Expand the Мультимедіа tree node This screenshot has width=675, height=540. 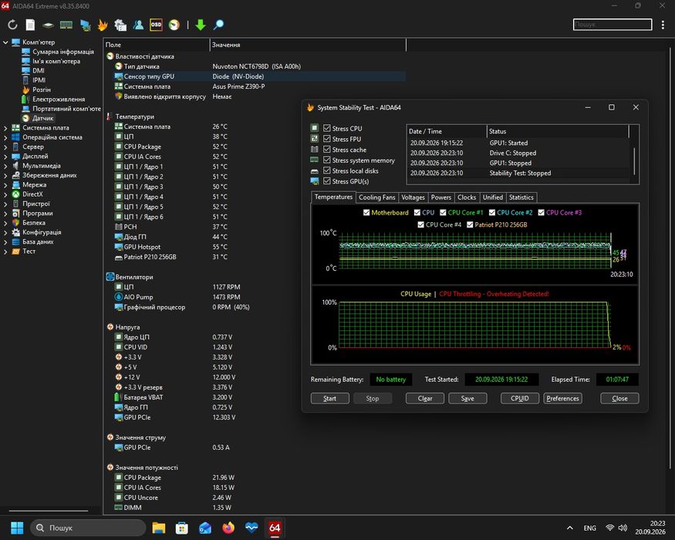point(5,166)
